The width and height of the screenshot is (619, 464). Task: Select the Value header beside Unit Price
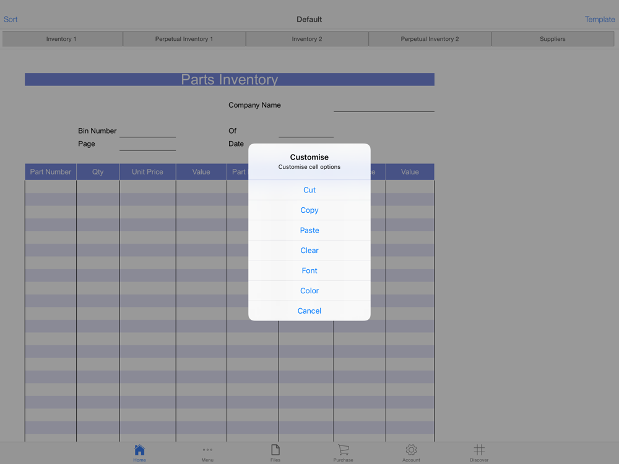pyautogui.click(x=201, y=172)
